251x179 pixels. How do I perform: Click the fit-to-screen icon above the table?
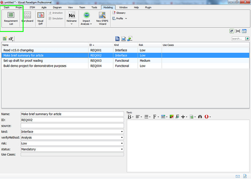coord(123,39)
